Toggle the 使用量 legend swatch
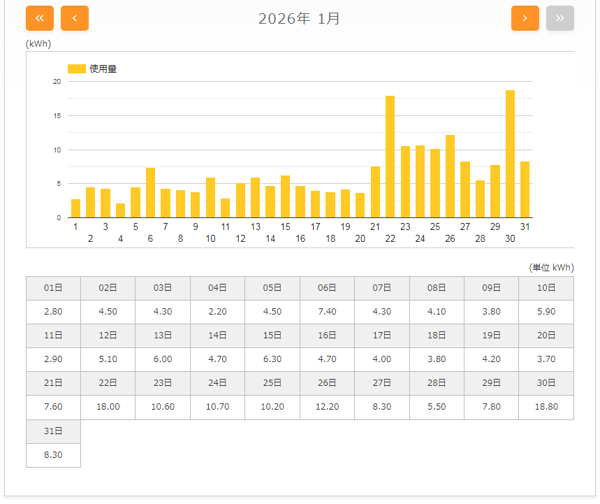The height and width of the screenshot is (504, 600). [x=76, y=69]
